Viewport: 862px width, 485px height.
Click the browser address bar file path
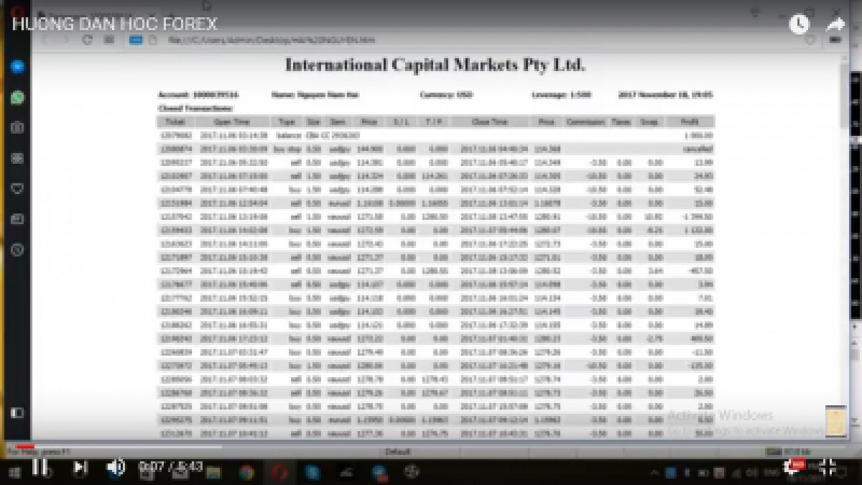click(273, 40)
